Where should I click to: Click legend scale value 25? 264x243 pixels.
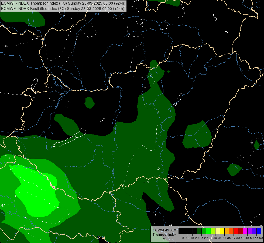pyautogui.click(x=201, y=238)
